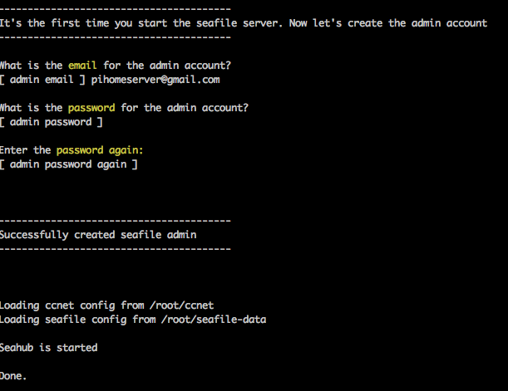508x391 pixels.
Task: Click the yellow 'password' word in the password question
Action: click(91, 108)
